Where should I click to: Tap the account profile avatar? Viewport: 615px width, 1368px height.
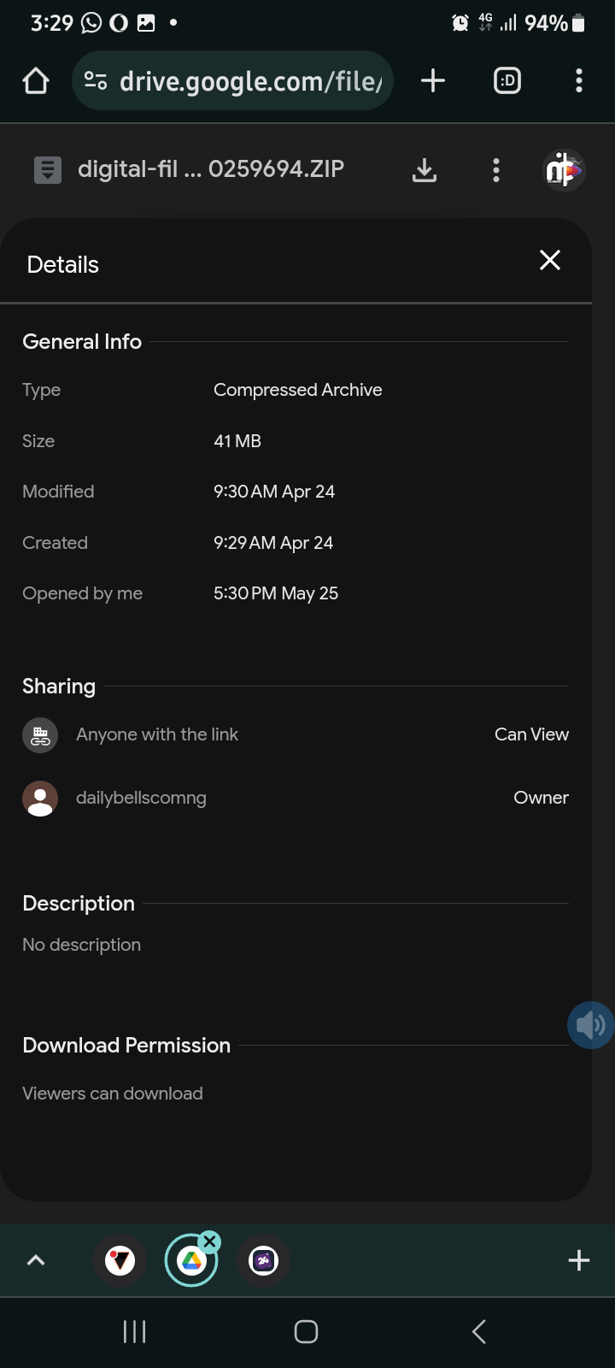(x=564, y=170)
